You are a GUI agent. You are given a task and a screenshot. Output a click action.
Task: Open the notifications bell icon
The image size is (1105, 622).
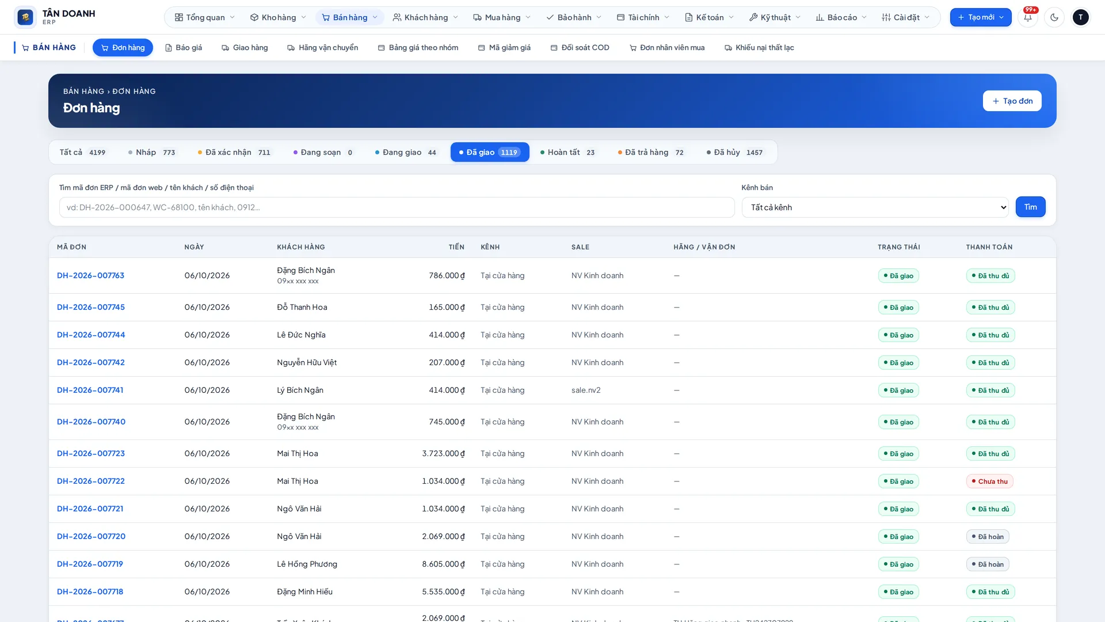click(x=1028, y=17)
